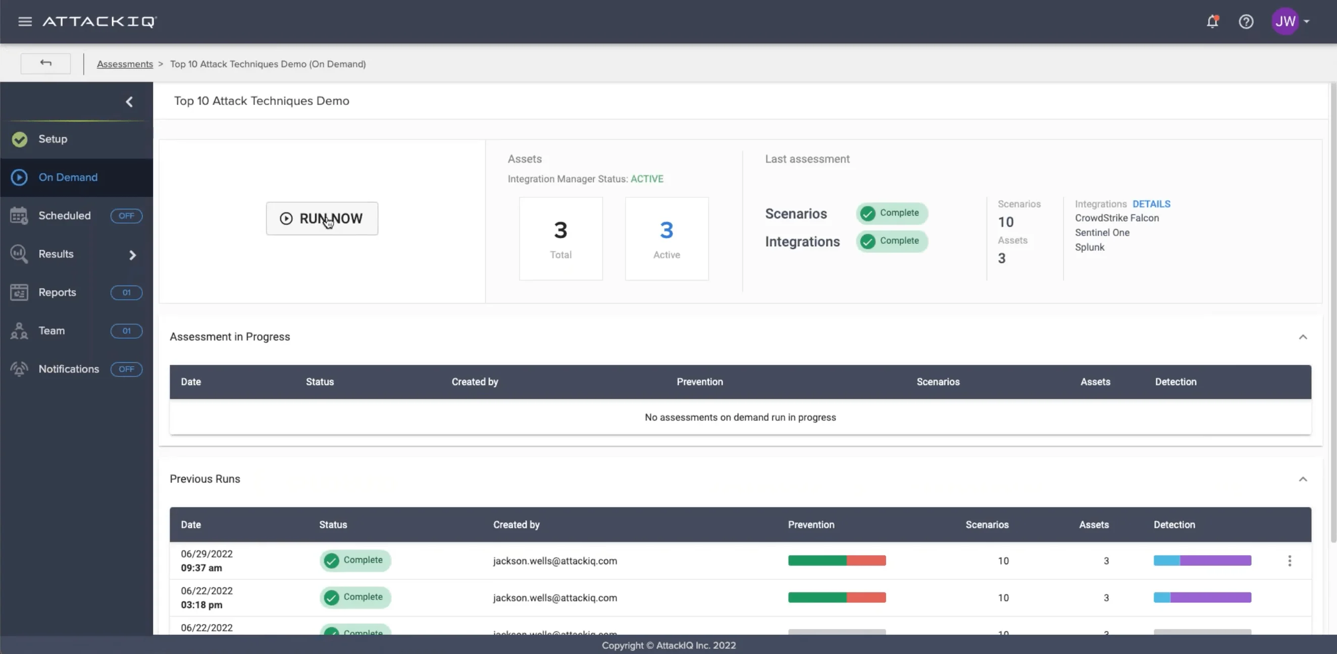
Task: Click creator email of 03:18 pm run
Action: pos(555,597)
